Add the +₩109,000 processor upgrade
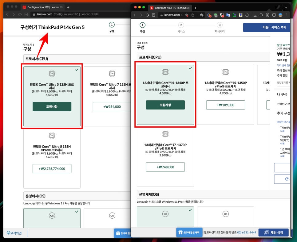Image resolution: width=297 pixels, height=242 pixels. click(x=225, y=105)
